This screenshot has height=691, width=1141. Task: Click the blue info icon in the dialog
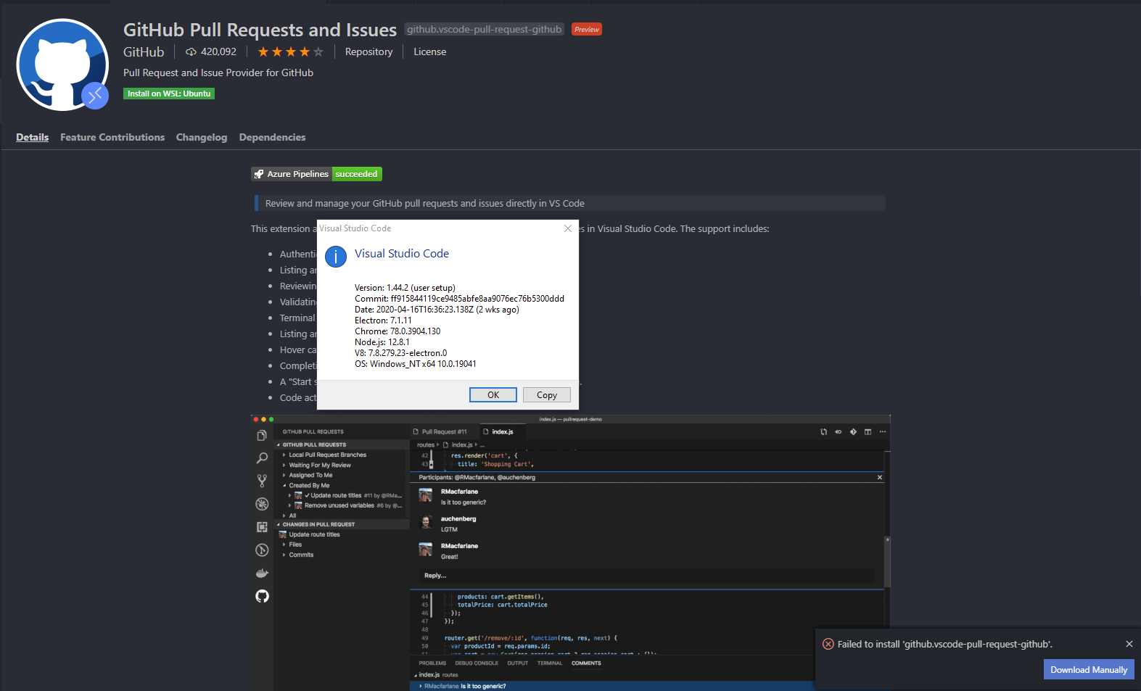336,257
